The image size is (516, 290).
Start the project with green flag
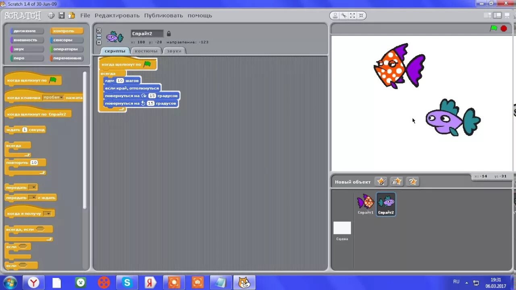pyautogui.click(x=493, y=28)
